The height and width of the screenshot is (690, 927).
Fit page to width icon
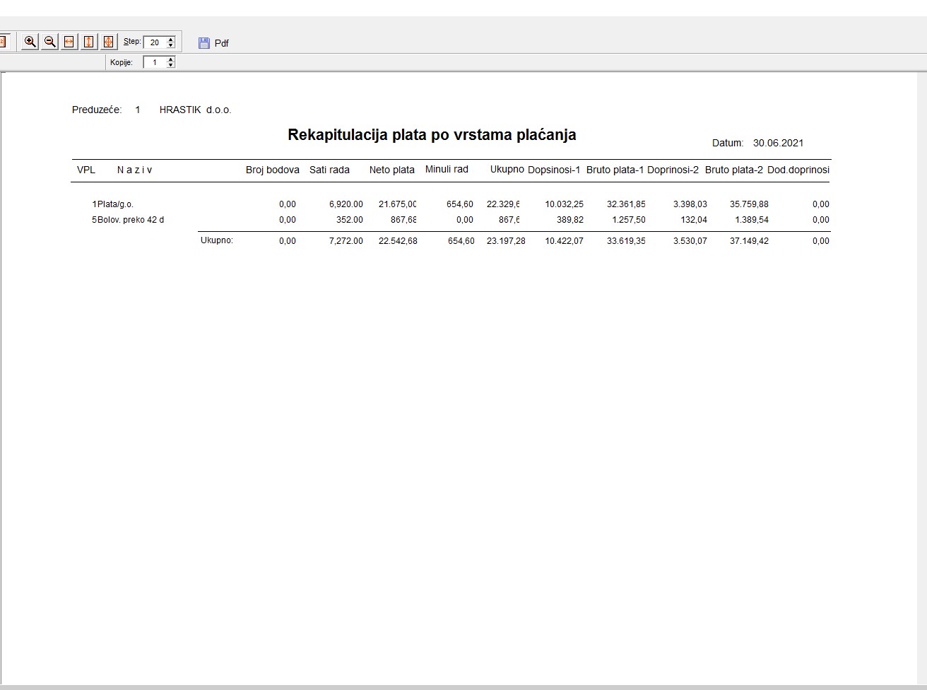tap(69, 42)
